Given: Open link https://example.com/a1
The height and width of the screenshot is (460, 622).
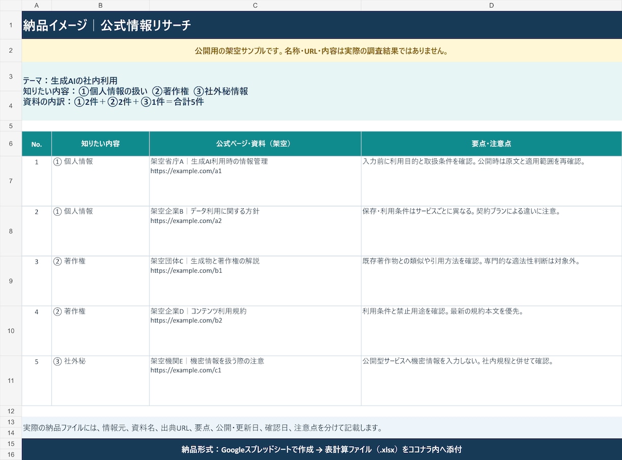Looking at the screenshot, I should point(186,171).
